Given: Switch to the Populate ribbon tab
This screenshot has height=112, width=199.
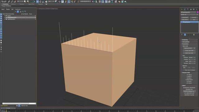Looking at the screenshot, I should point(40,4).
